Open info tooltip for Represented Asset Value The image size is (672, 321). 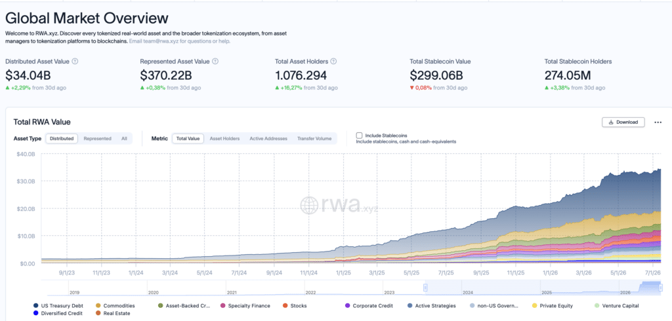tap(215, 62)
